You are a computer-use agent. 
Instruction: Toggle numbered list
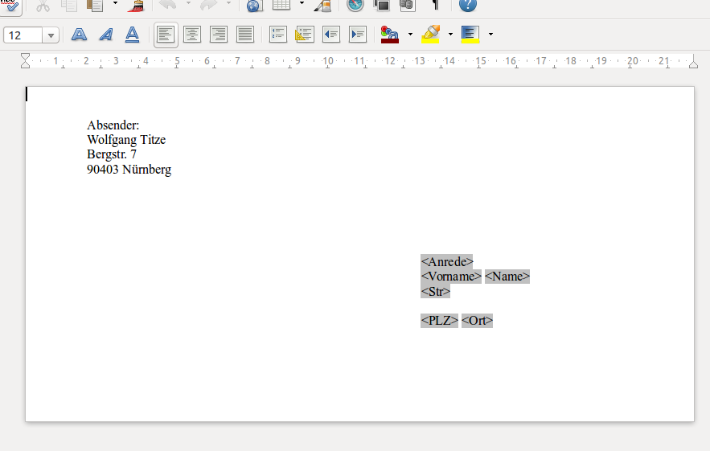(278, 35)
